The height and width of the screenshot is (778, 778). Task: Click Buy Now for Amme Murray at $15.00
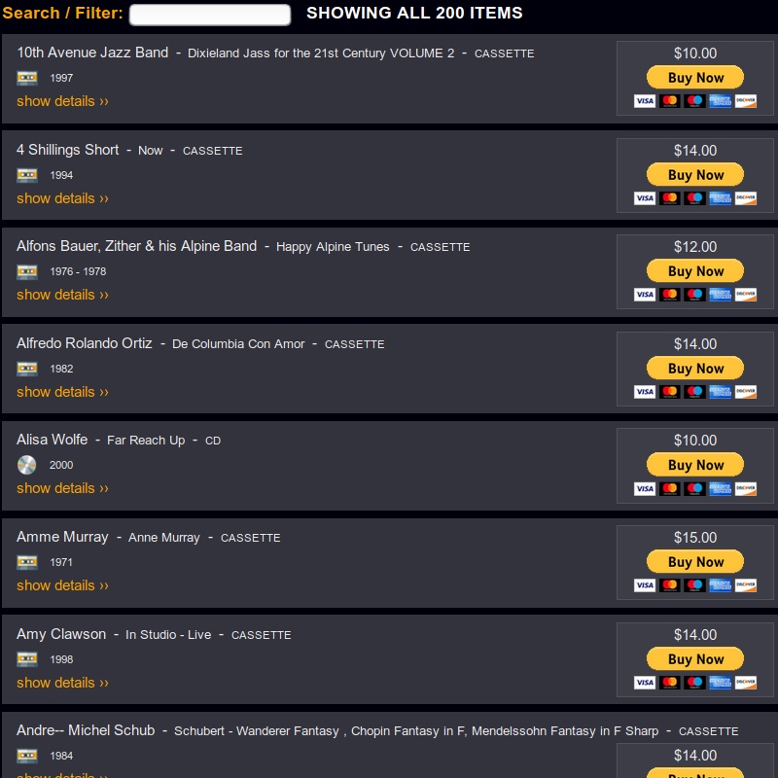click(695, 562)
